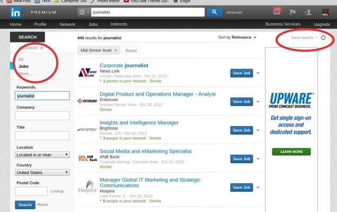Click the add connections icon
This screenshot has height=212, width=337.
click(x=308, y=12)
